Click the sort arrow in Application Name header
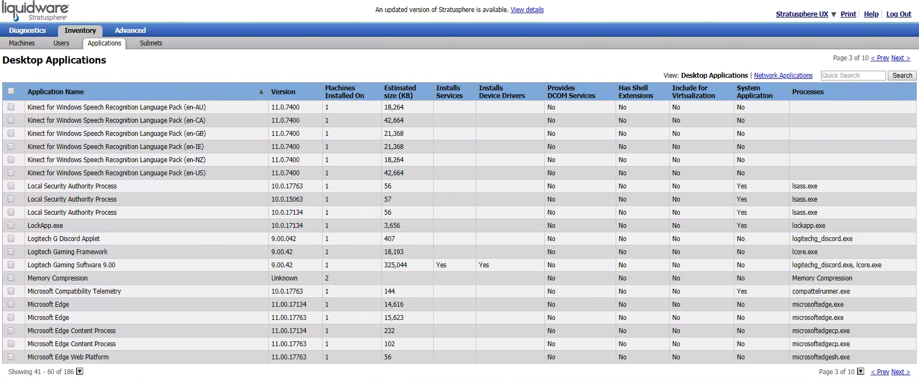Viewport: 919px width, 378px height. [x=261, y=92]
